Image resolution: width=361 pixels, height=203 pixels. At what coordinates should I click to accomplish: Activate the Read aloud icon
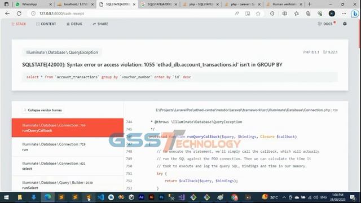[237, 14]
